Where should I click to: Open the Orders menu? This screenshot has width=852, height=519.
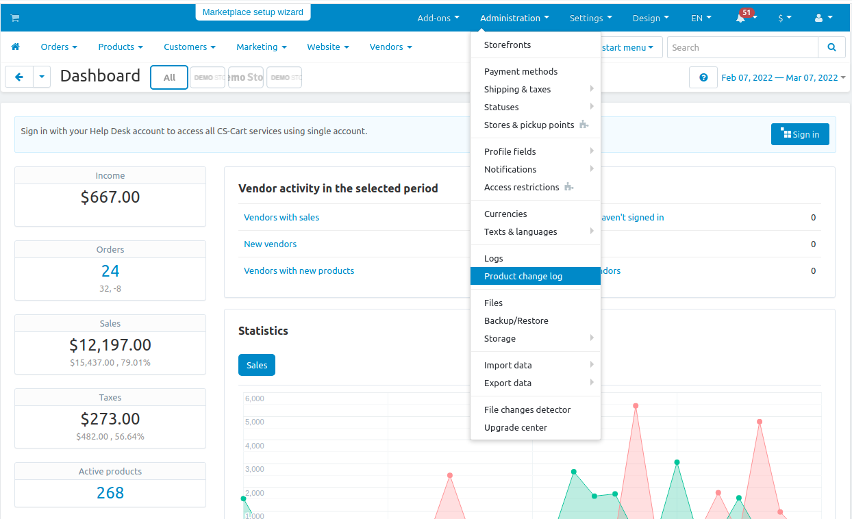click(59, 47)
